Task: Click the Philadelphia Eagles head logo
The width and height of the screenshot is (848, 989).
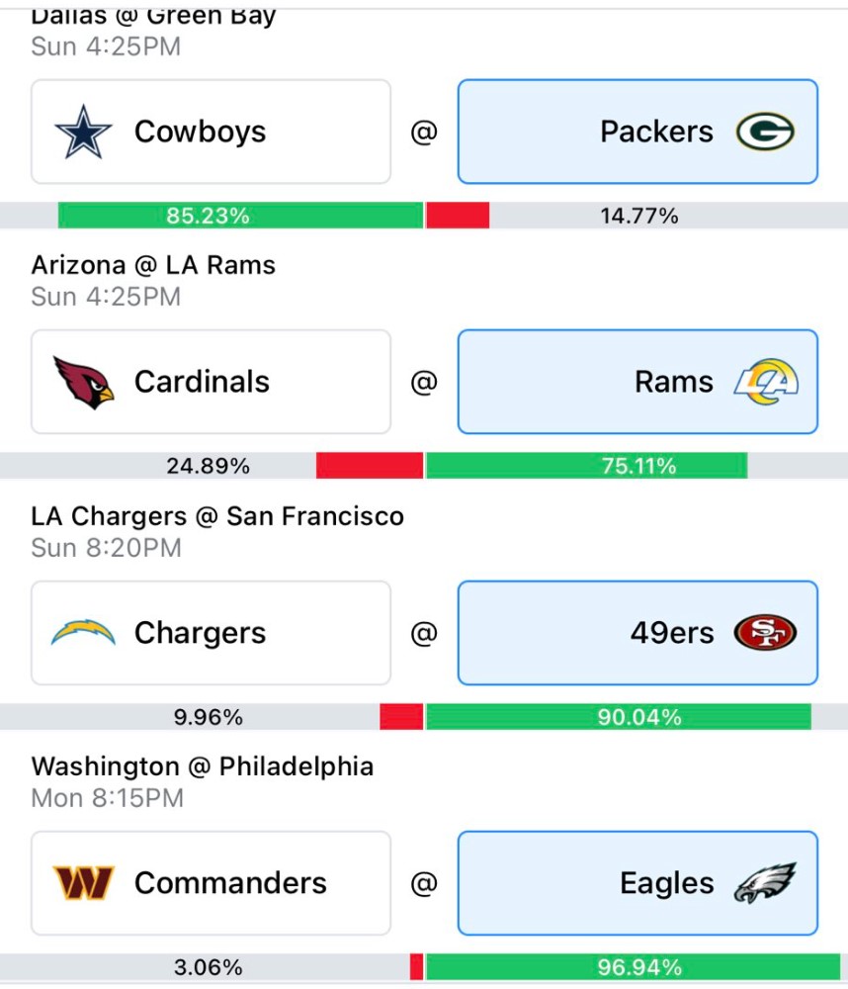Action: coord(765,882)
